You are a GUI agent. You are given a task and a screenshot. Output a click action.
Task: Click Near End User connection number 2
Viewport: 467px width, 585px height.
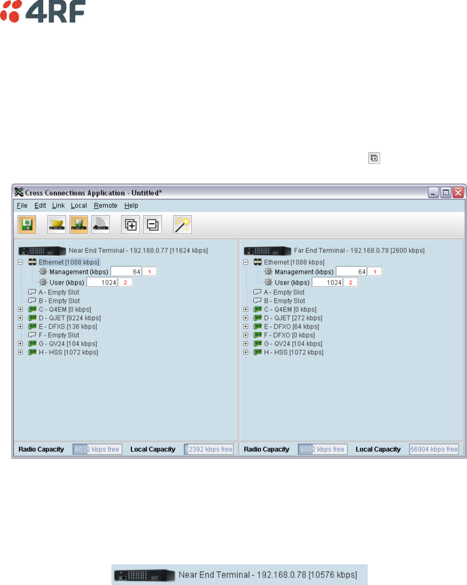(x=125, y=282)
